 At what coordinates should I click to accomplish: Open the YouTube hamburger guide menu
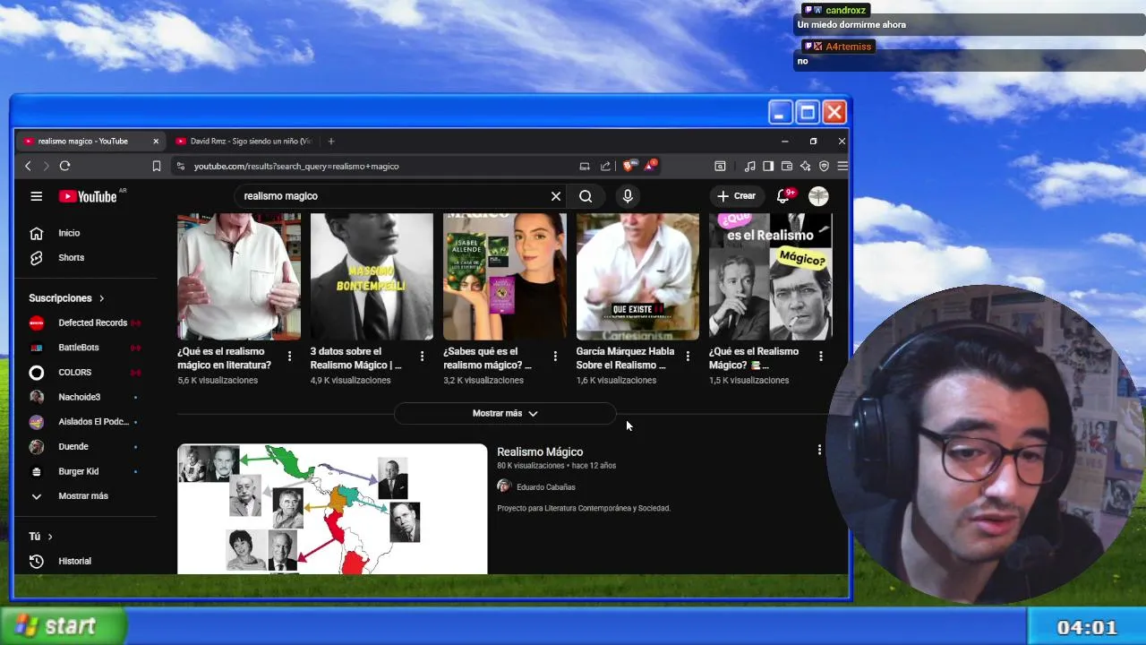(x=36, y=196)
